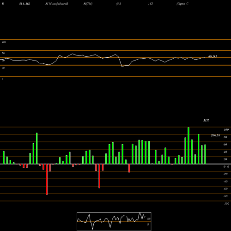The width and height of the screenshot is (231, 231).
Task: Click the 296.55 price label
Action: (x=215, y=135)
